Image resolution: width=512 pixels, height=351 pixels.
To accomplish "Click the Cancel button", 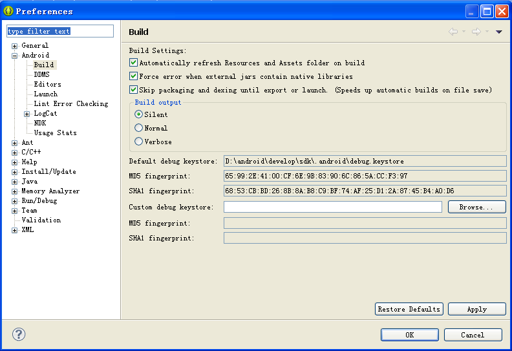I will pos(473,335).
